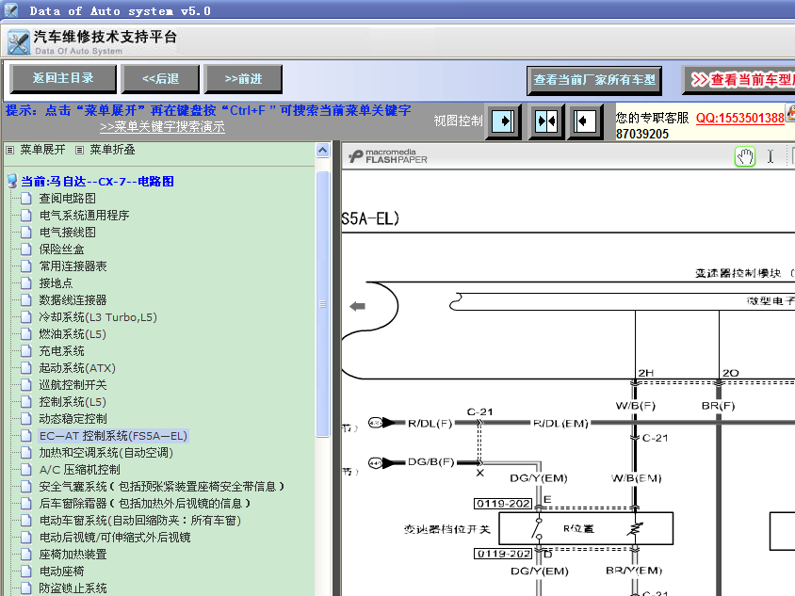795x596 pixels.
Task: Click the gray left arrow in diagram
Action: [357, 306]
